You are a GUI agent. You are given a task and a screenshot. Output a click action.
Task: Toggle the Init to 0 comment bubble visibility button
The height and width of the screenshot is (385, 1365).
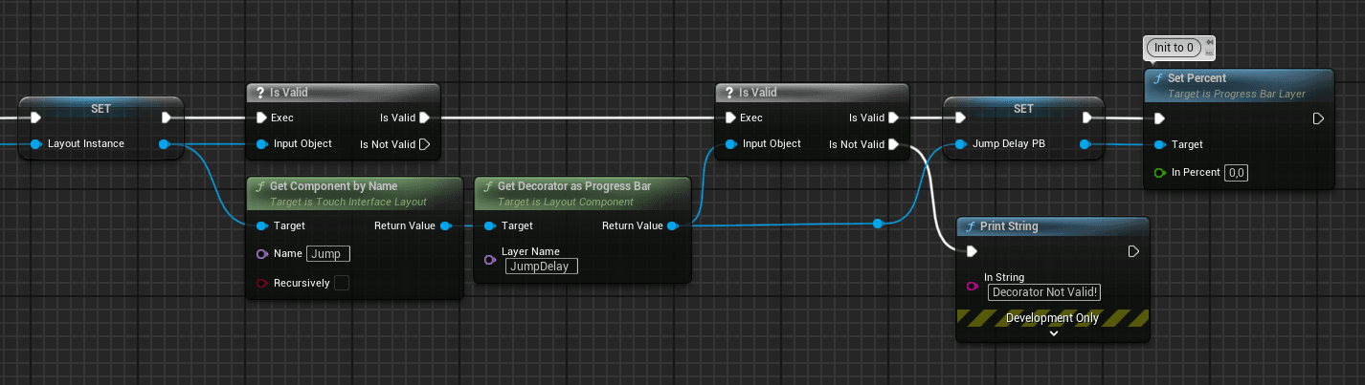(x=1209, y=52)
